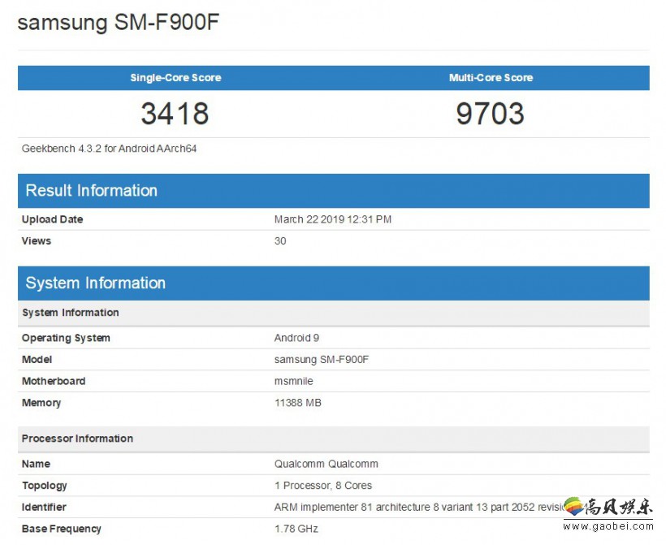Screen dimensions: 666x545
Task: Click the page title "samsung SM-F900F"
Action: [x=118, y=22]
